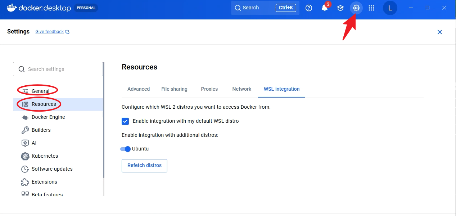Click the feedback icon beside Give feedback

67,32
